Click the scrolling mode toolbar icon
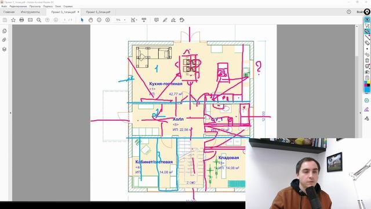 click(144, 20)
